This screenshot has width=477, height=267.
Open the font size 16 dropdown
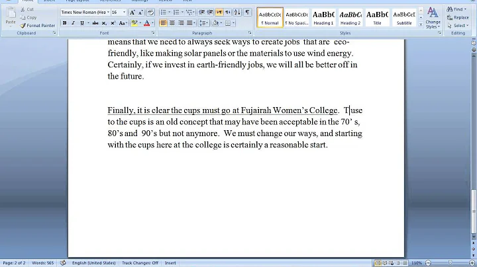click(x=124, y=12)
